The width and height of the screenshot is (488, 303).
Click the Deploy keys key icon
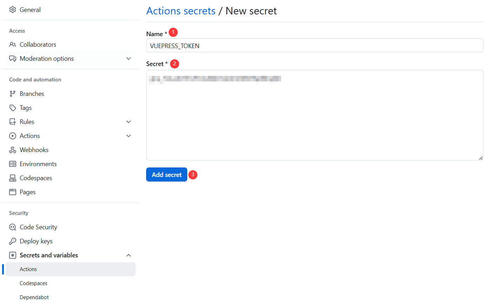pyautogui.click(x=13, y=241)
